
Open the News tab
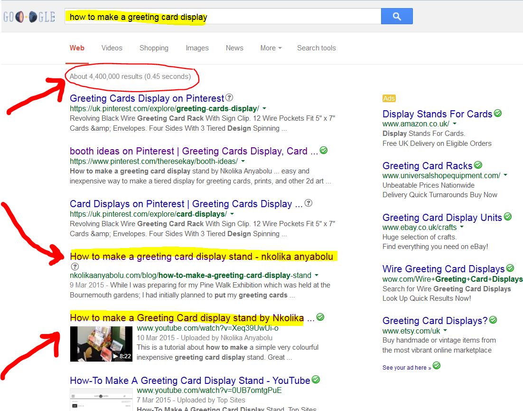click(234, 48)
